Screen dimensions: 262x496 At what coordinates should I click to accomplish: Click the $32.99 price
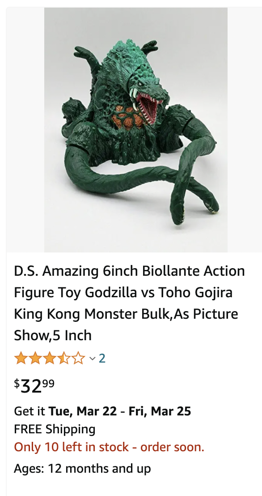(x=34, y=386)
